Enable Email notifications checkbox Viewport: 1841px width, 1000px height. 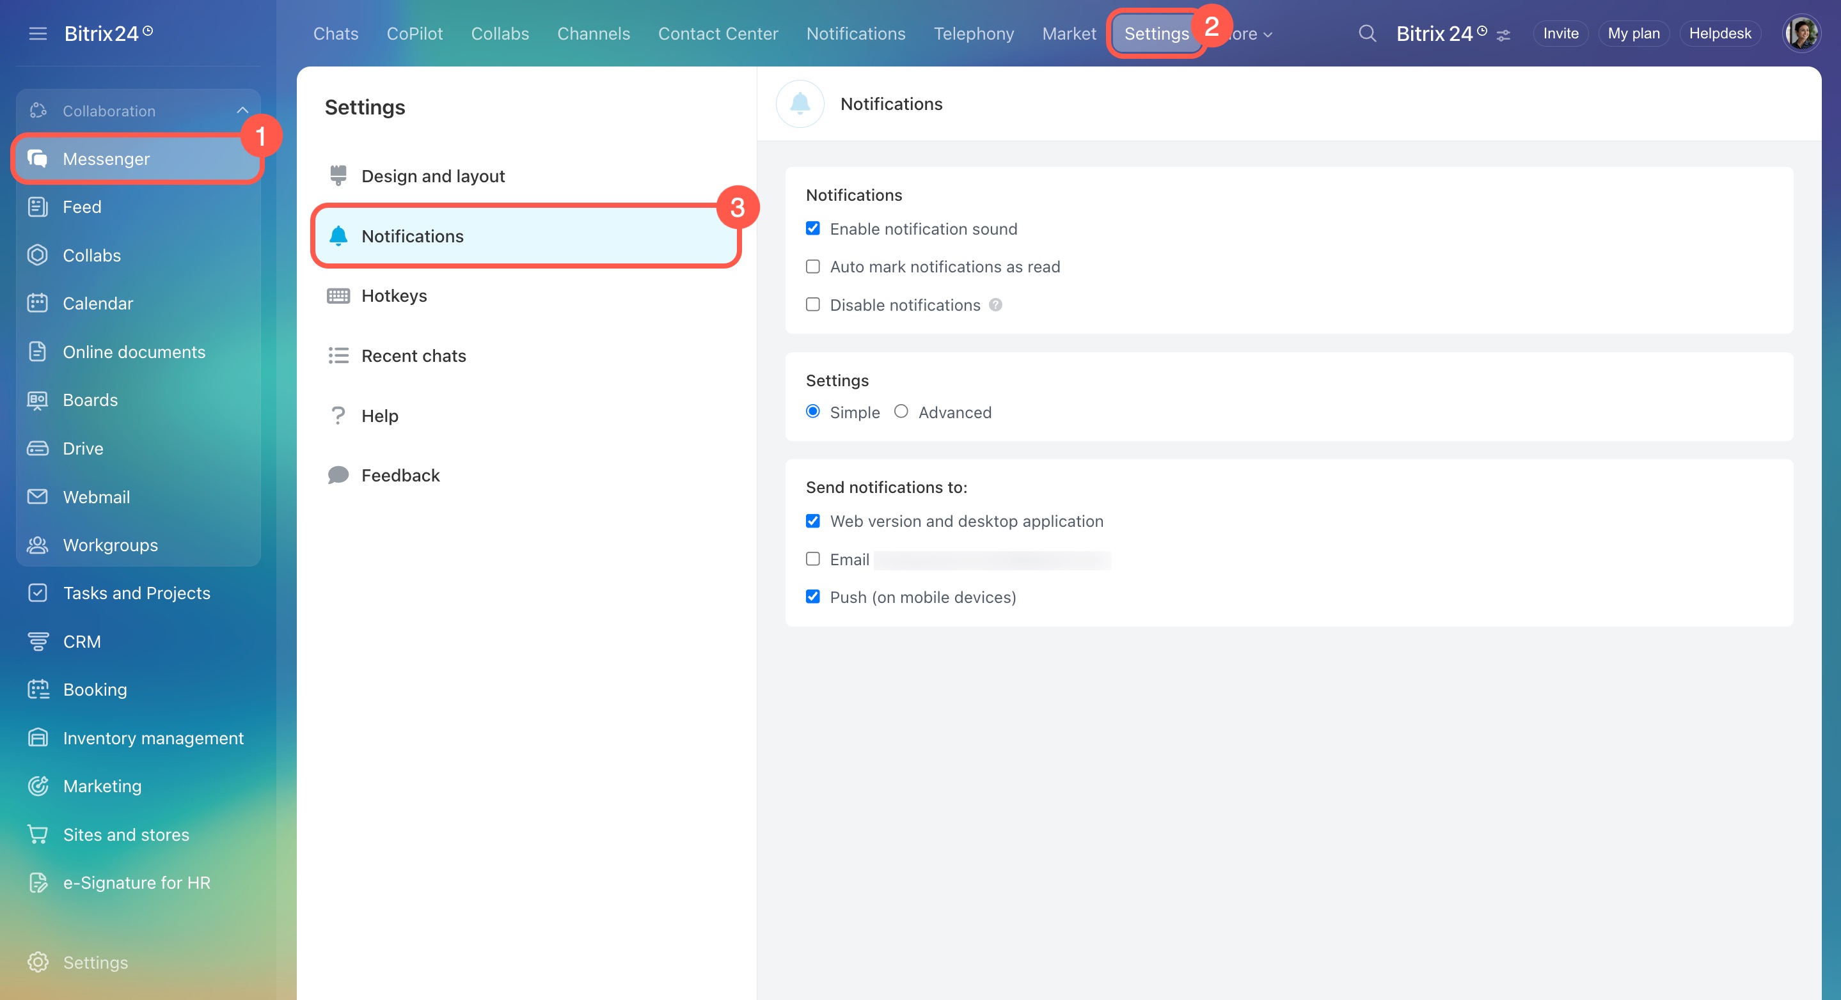coord(812,559)
